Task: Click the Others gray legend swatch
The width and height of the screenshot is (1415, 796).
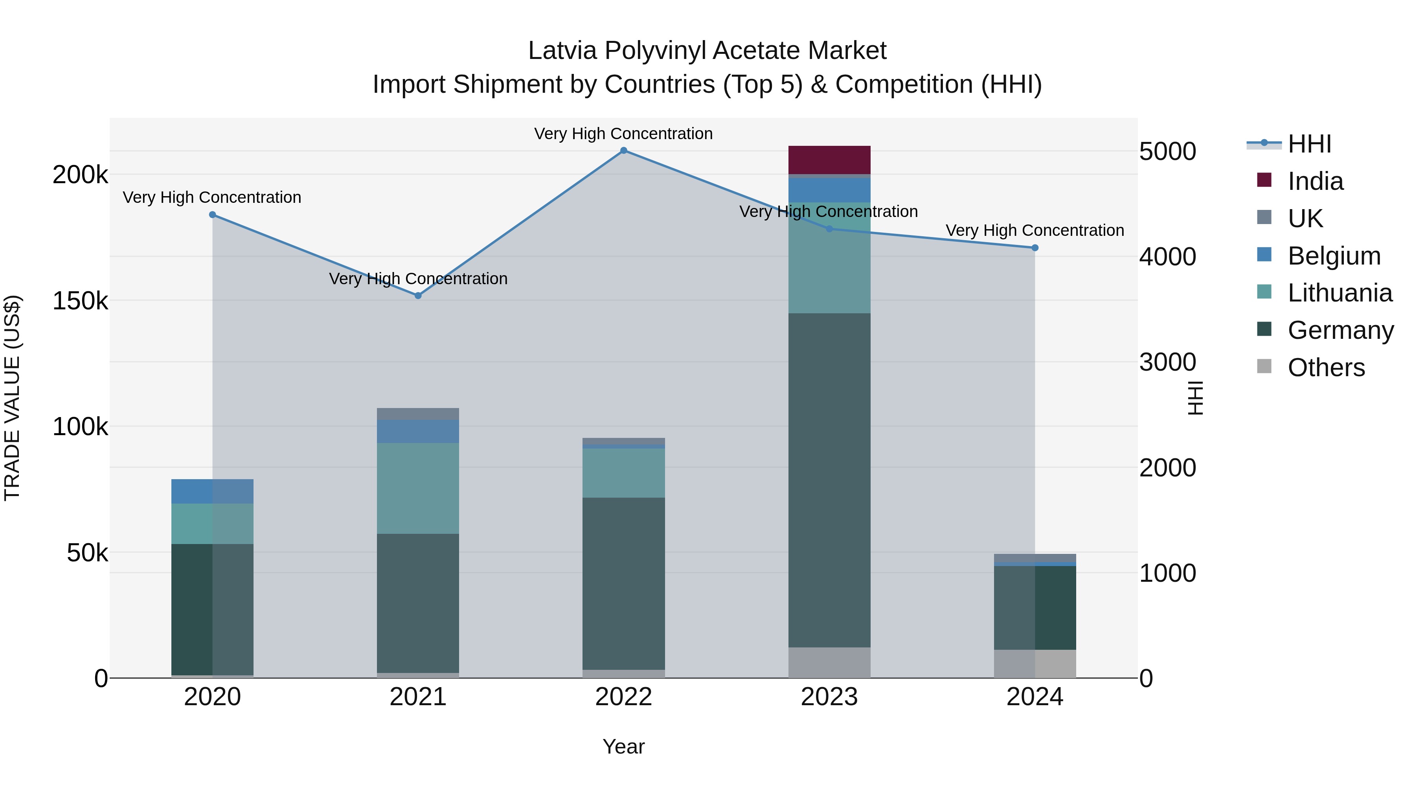Action: coord(1264,366)
